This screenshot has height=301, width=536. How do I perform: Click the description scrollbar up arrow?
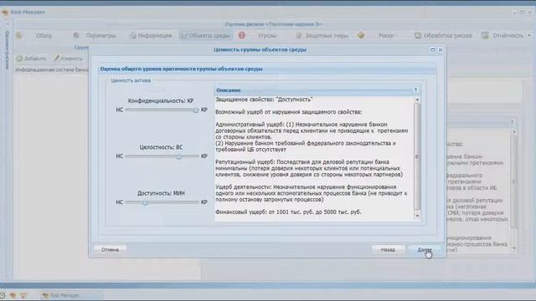click(x=417, y=99)
